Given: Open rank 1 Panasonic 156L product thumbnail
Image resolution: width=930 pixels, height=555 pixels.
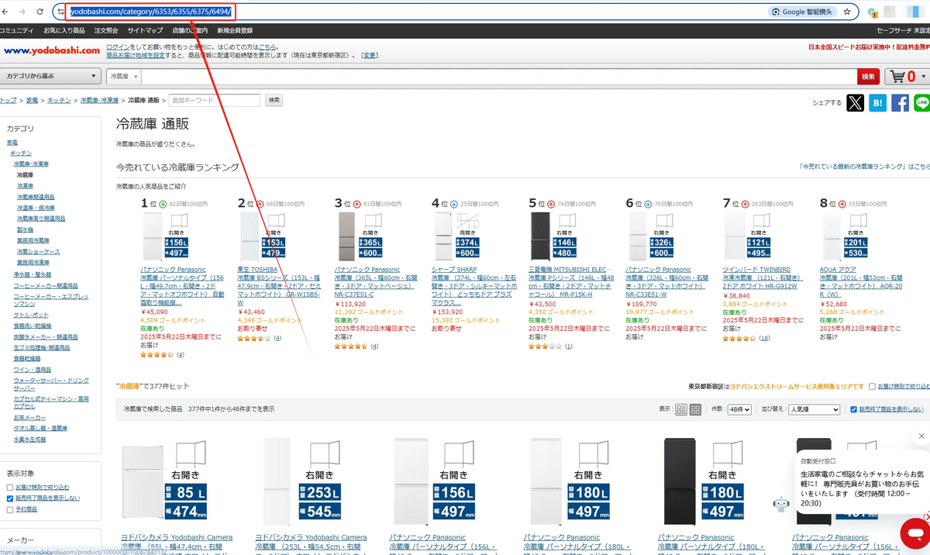Looking at the screenshot, I should coord(167,237).
